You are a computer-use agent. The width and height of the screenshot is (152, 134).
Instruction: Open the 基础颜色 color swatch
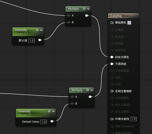(129, 23)
